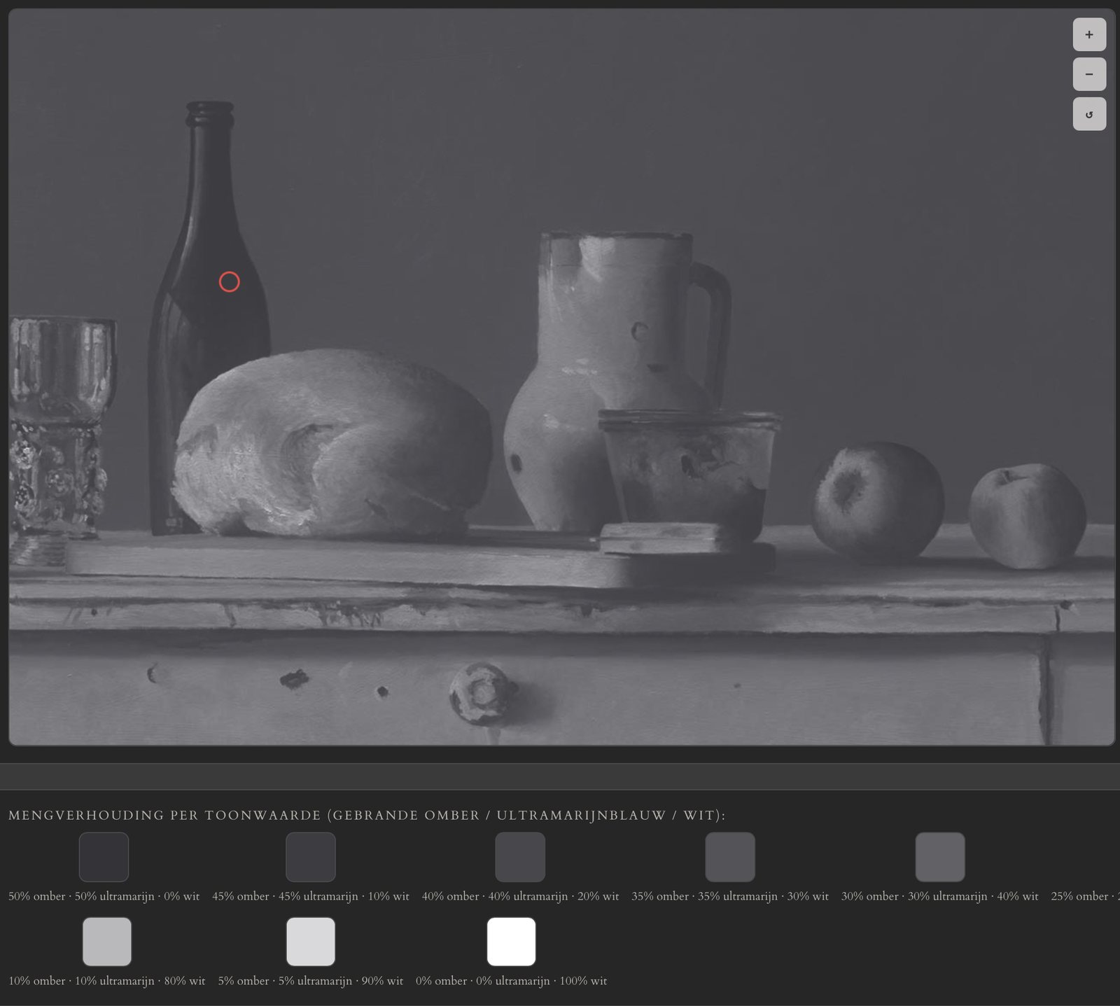Screen dimensions: 1120x1006
Task: Click the '5% omber · 5% ultramarijn · 90% wit' label
Action: (x=311, y=981)
